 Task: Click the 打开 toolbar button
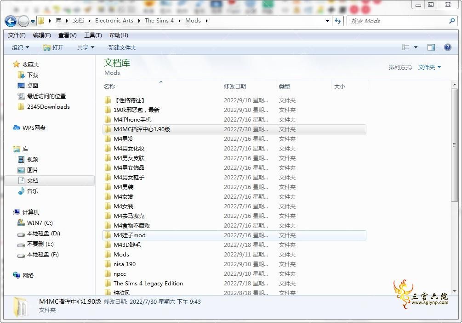53,47
